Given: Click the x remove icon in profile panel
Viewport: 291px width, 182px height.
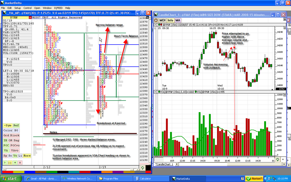Looking at the screenshot, I should (20, 163).
